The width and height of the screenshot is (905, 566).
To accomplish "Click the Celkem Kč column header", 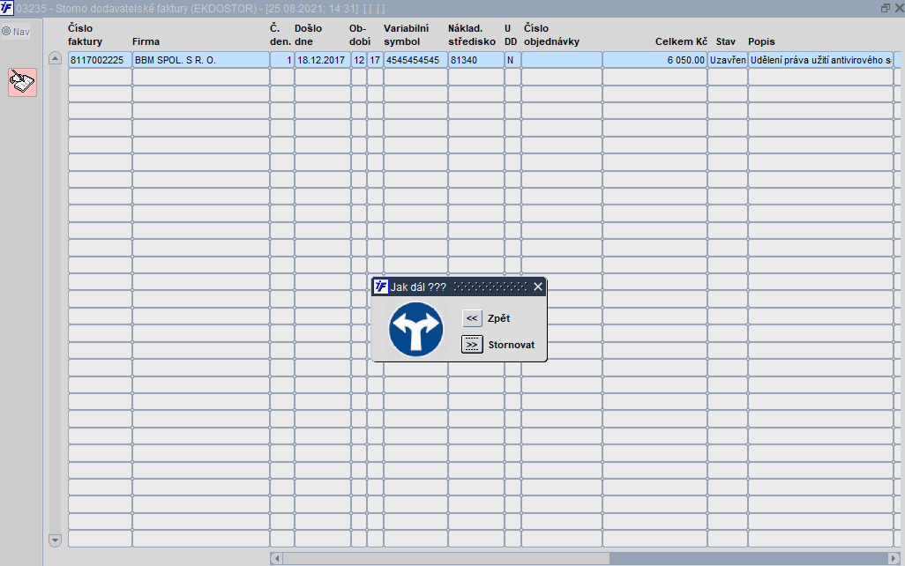I will 681,41.
